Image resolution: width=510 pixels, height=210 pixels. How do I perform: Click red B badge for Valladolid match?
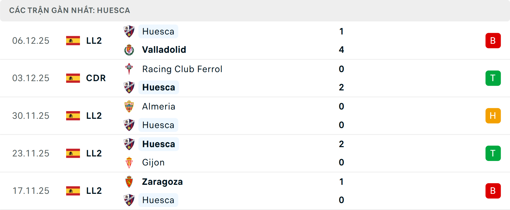[493, 41]
